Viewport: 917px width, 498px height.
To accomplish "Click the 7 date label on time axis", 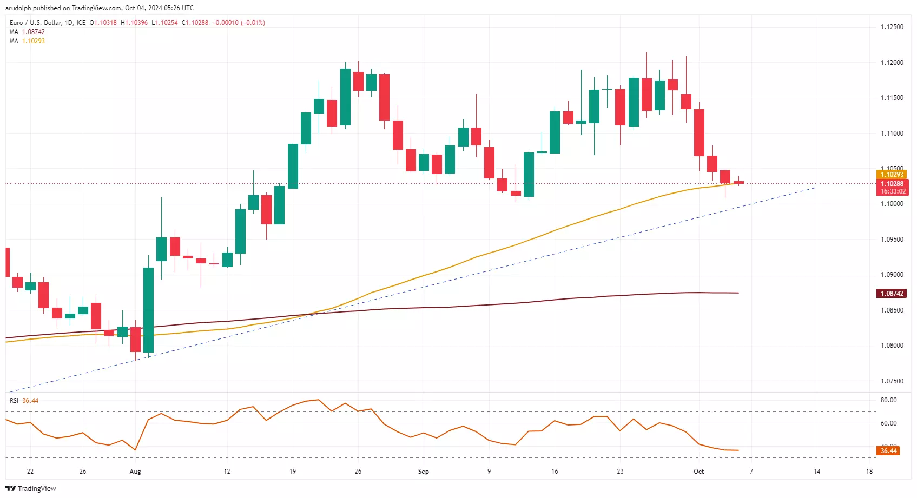I will tap(751, 472).
